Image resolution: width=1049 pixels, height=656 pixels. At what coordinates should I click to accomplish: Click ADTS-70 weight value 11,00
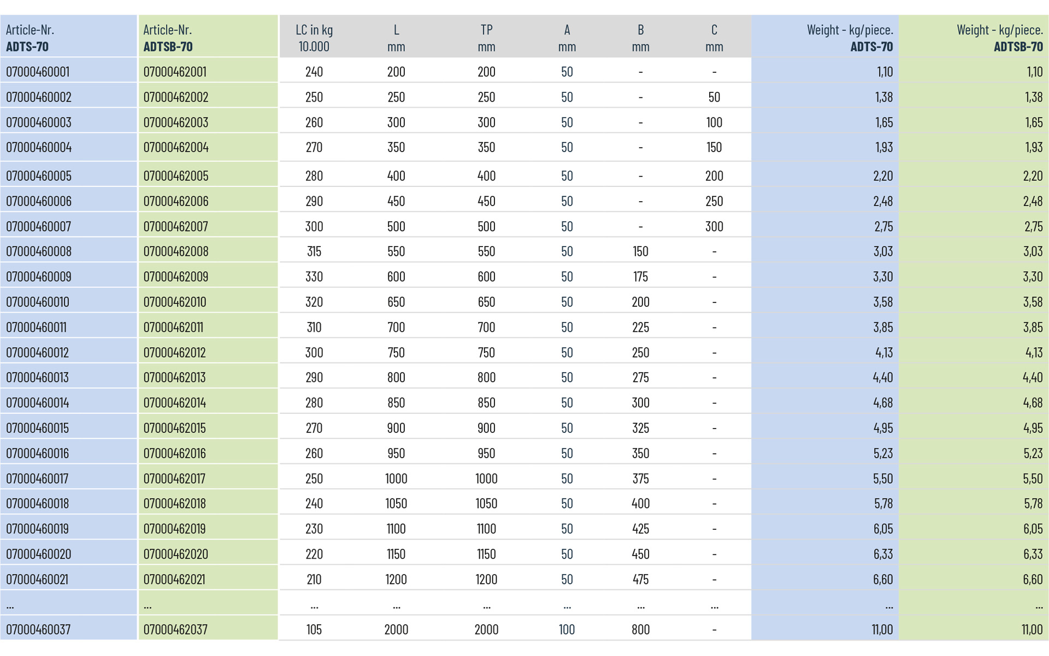click(x=882, y=629)
